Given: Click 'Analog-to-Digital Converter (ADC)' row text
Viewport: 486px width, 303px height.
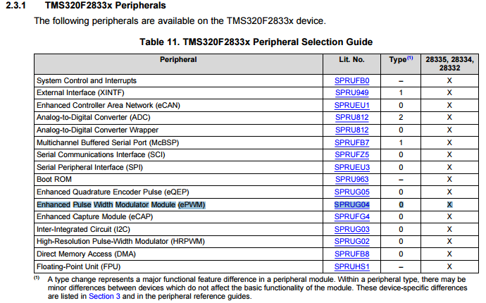Looking at the screenshot, I should click(x=93, y=118).
